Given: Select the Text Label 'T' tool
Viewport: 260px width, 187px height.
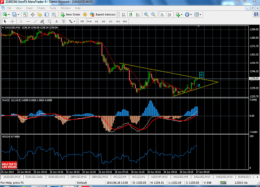Looking at the screenshot, I should pos(64,21).
